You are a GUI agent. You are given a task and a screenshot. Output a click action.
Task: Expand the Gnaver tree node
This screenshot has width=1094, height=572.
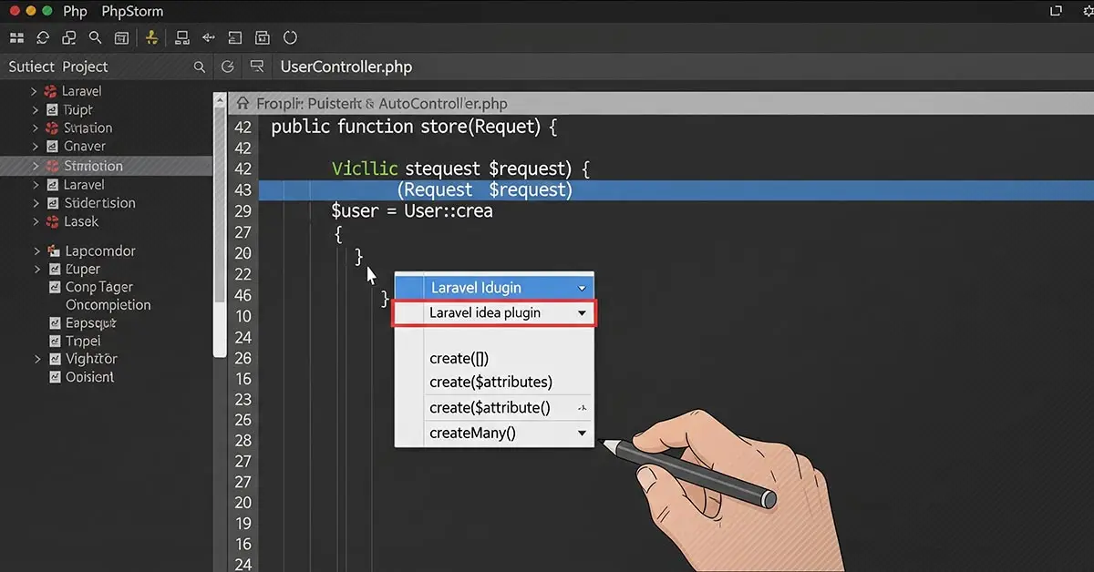point(35,146)
